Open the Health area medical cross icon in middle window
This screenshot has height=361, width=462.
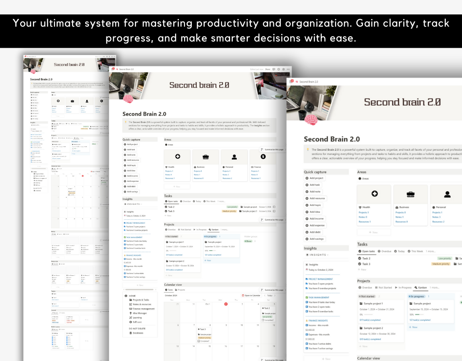click(178, 157)
